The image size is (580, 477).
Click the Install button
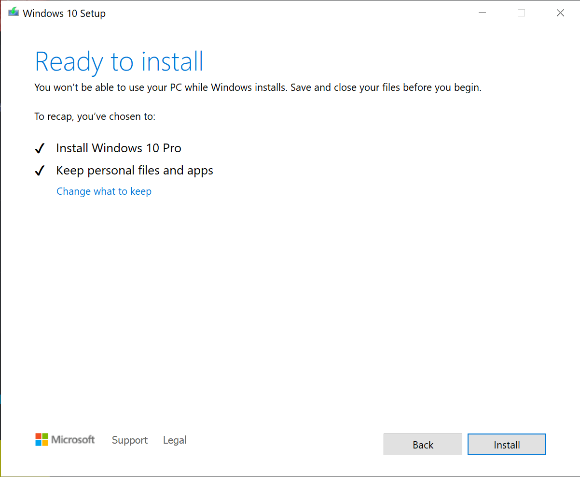(x=507, y=445)
